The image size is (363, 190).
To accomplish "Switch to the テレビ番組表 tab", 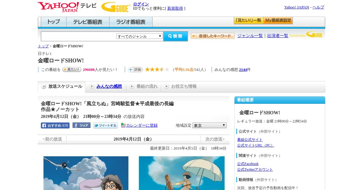I will [88, 22].
